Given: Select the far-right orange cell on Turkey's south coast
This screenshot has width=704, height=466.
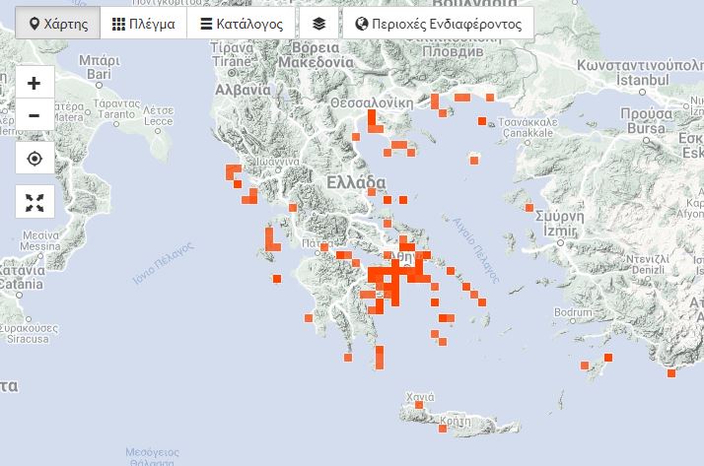Looking at the screenshot, I should click(x=671, y=372).
